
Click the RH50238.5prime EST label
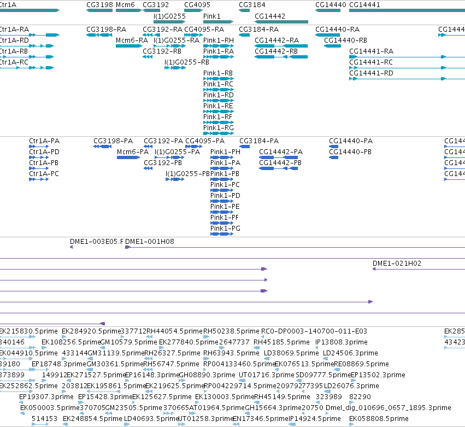tap(231, 331)
